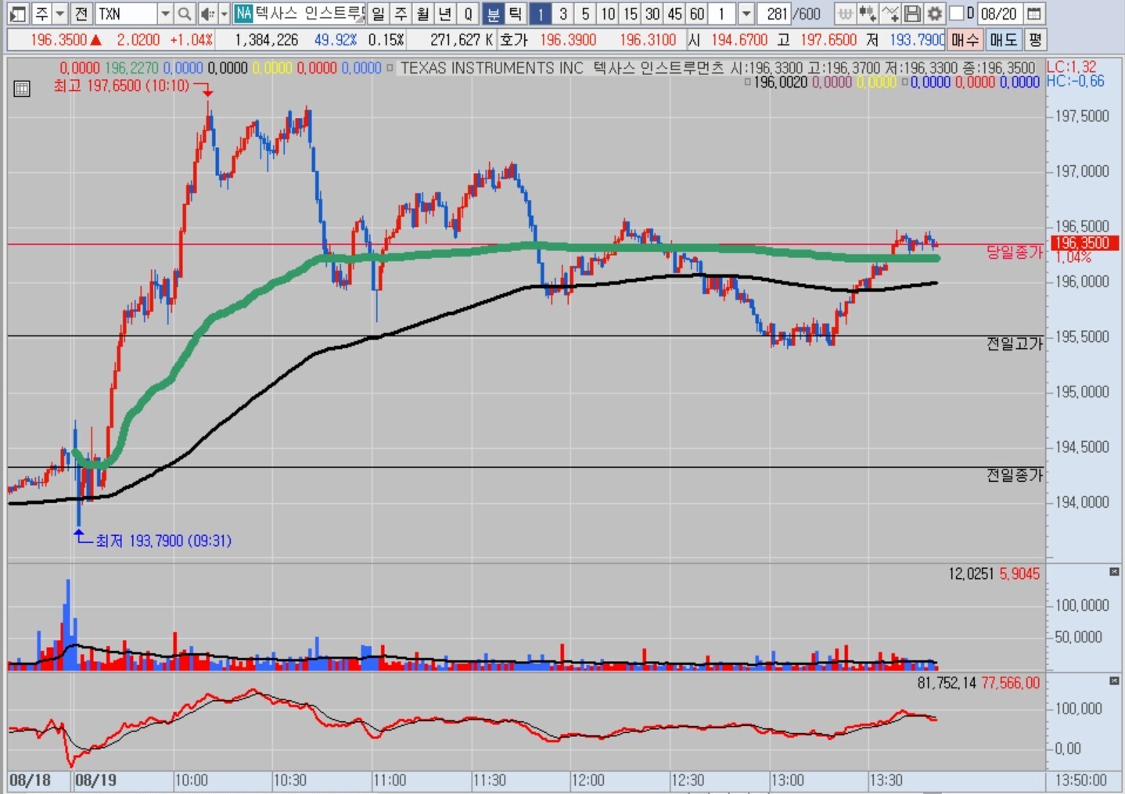Close the volume indicator panel
Image resolution: width=1125 pixels, height=794 pixels.
[1114, 572]
